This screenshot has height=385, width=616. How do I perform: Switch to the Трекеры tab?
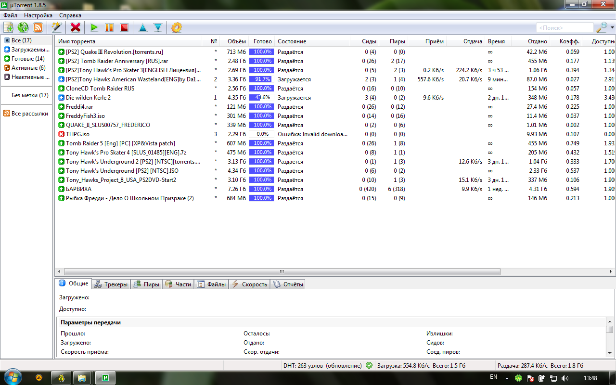(111, 284)
